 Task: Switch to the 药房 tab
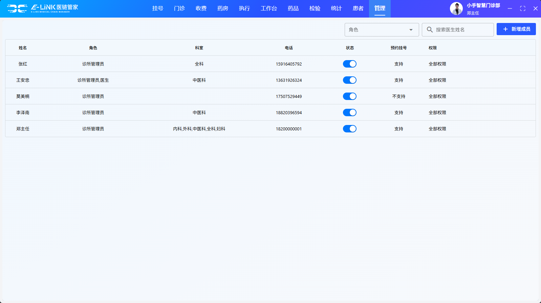[x=222, y=8]
